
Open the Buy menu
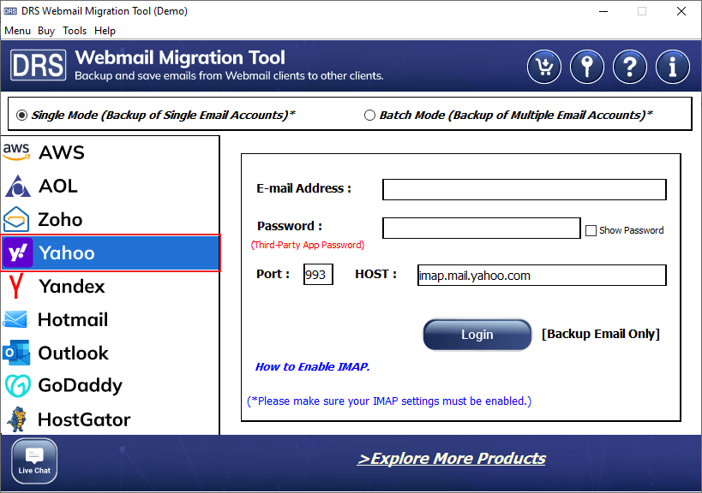pyautogui.click(x=46, y=31)
